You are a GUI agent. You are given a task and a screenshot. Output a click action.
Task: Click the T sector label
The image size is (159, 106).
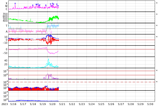pos(7,26)
